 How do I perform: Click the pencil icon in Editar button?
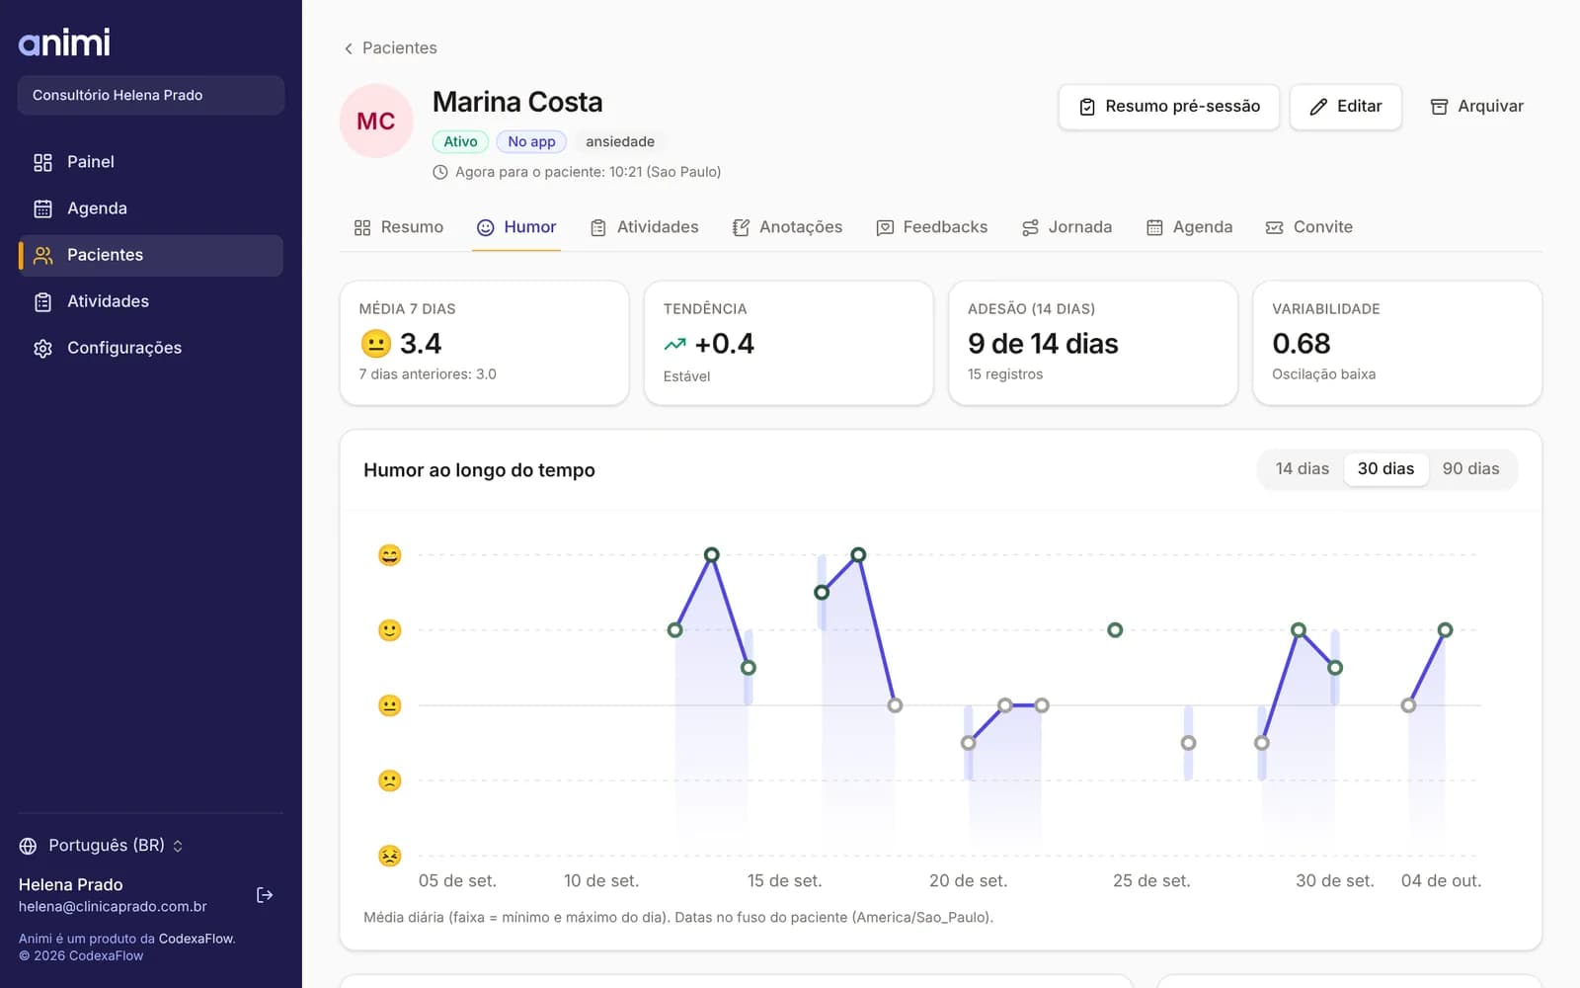click(x=1318, y=107)
